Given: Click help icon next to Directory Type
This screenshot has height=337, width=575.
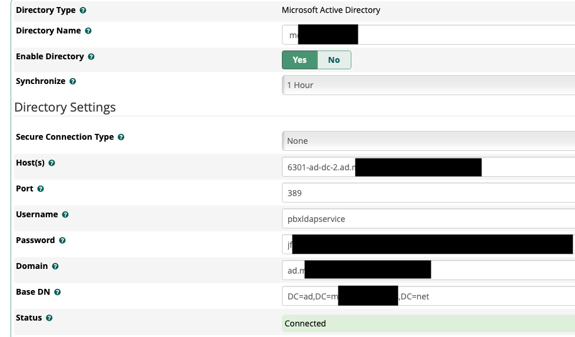Looking at the screenshot, I should coord(83,11).
